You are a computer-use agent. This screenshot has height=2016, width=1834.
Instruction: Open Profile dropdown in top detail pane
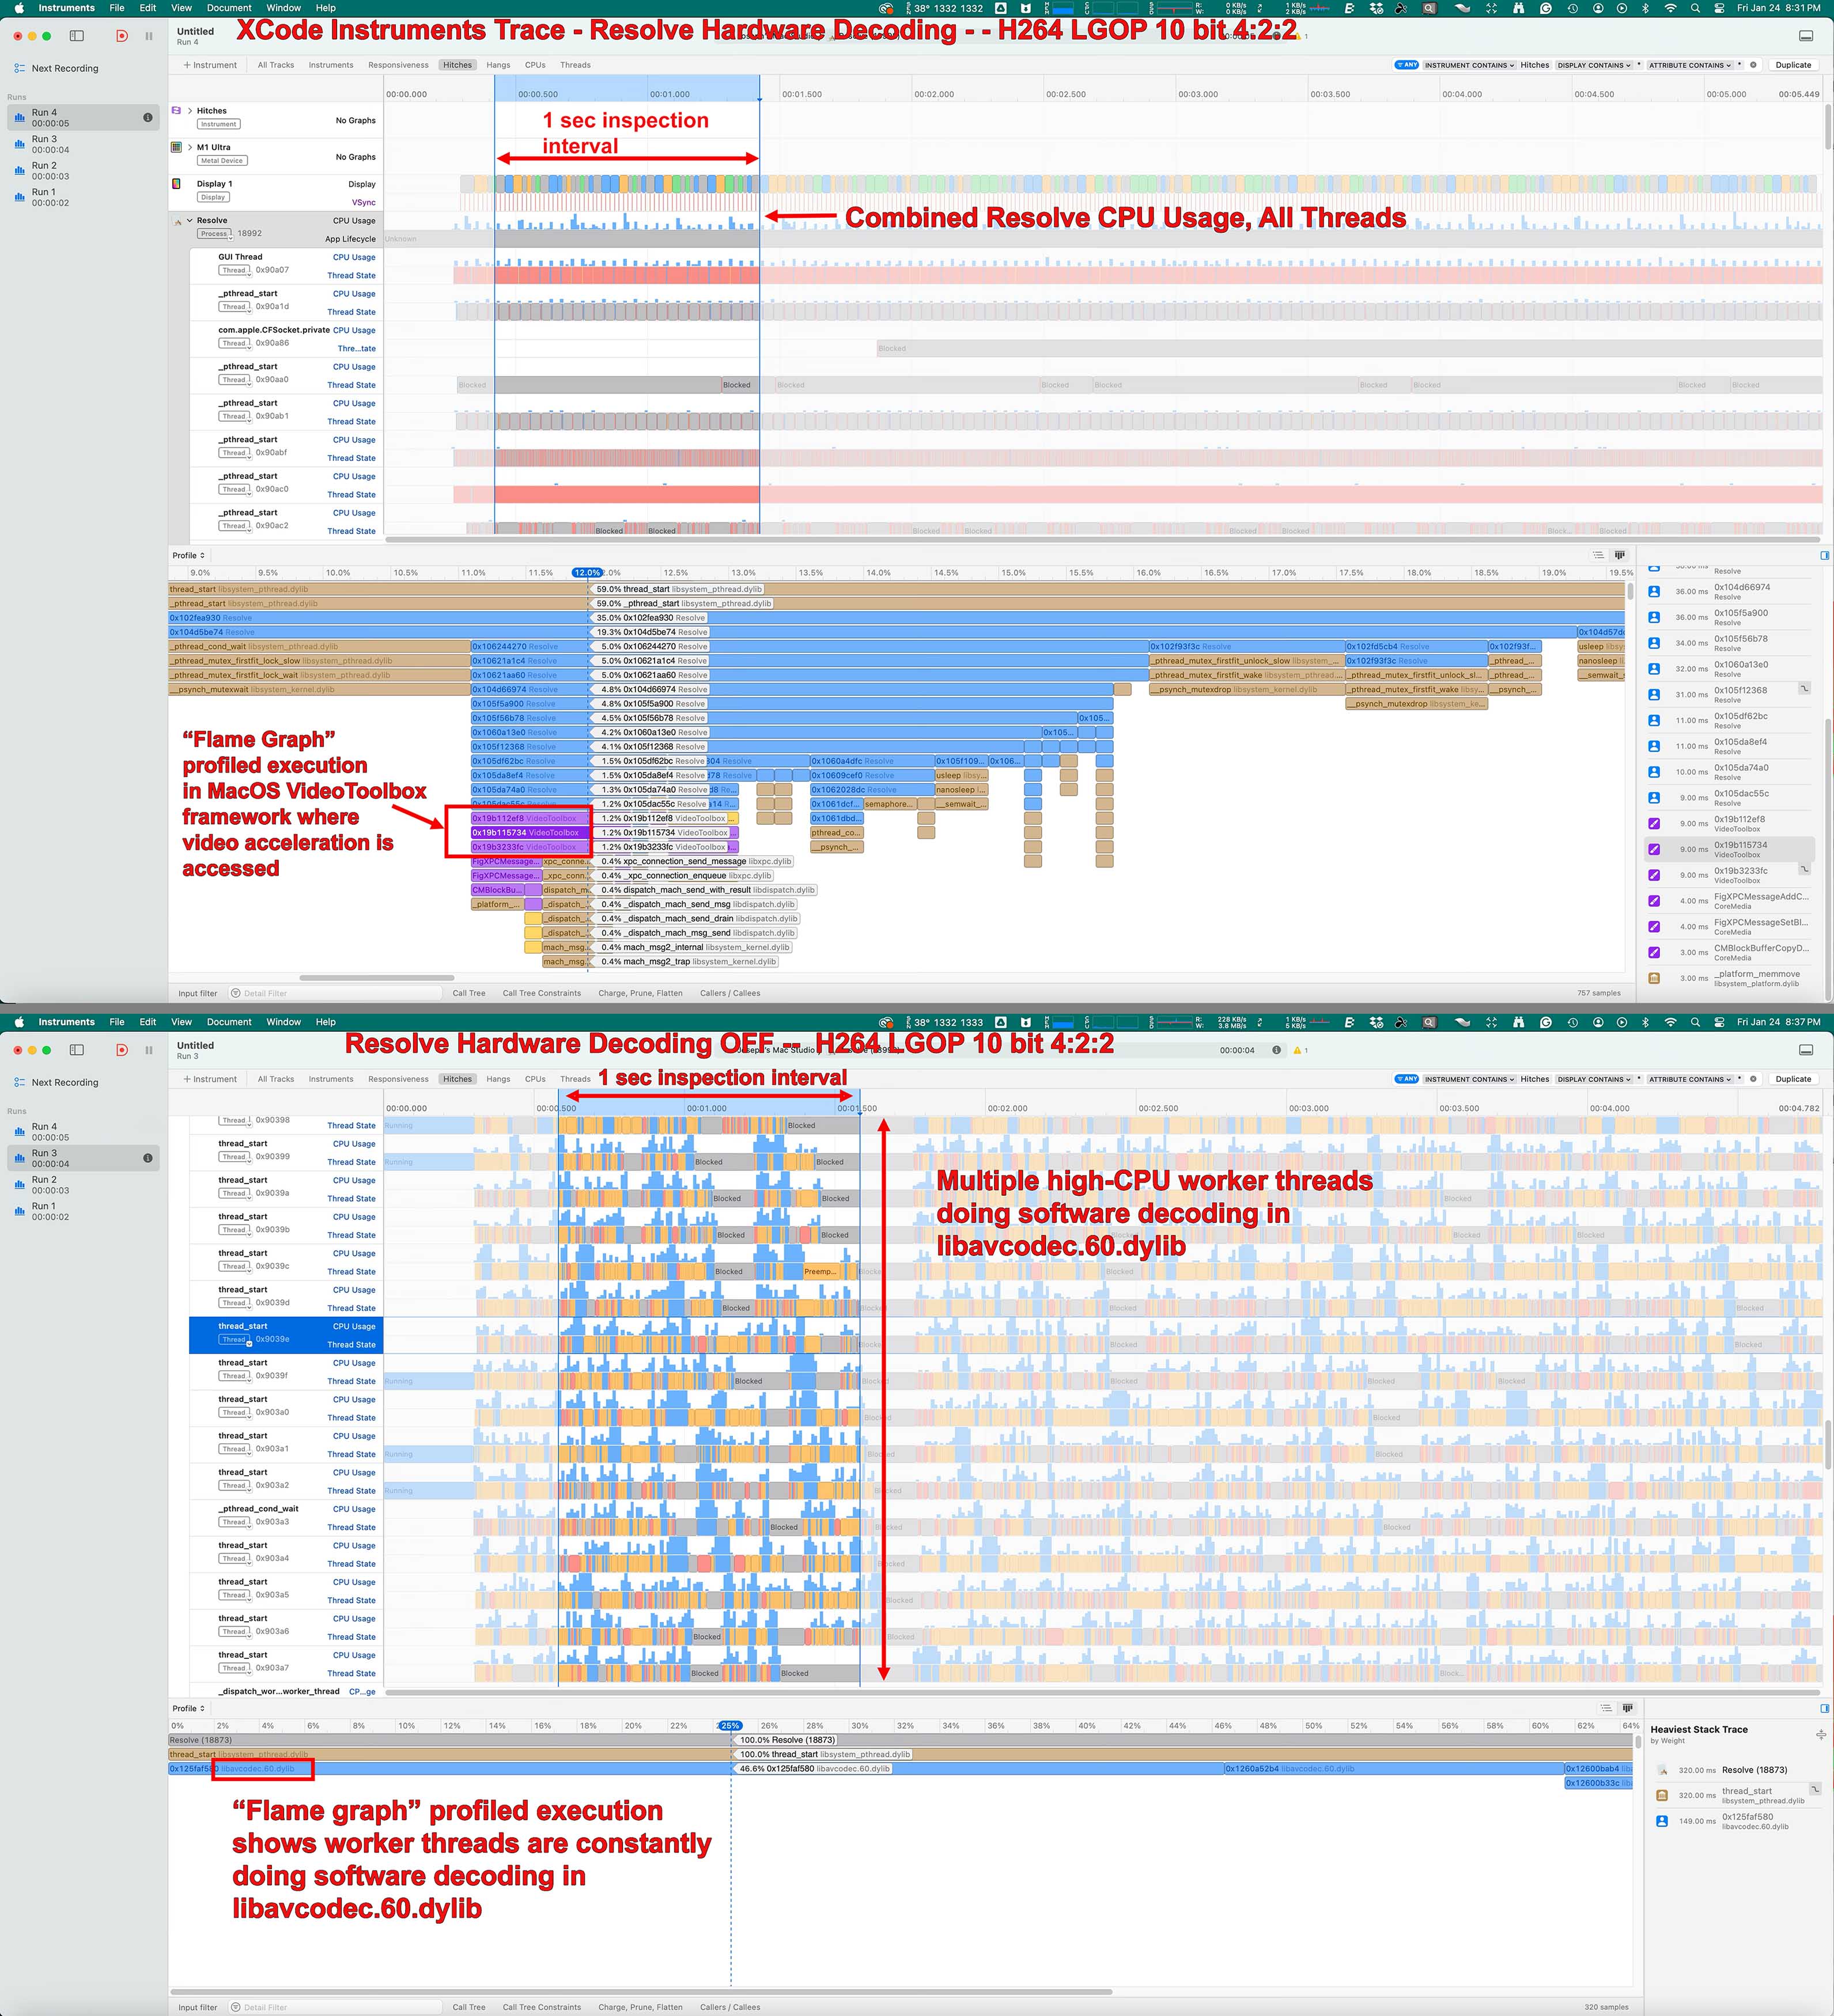(x=188, y=555)
